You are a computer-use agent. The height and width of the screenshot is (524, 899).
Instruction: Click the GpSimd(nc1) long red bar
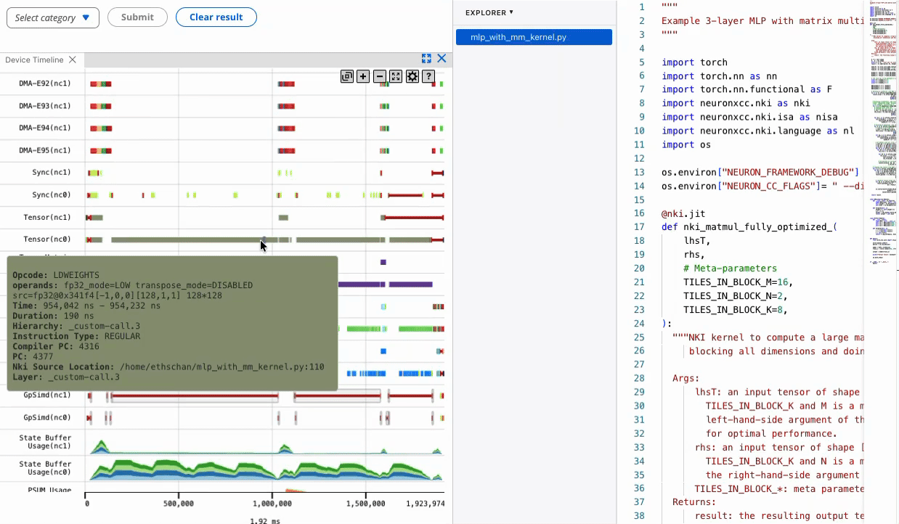coord(195,396)
